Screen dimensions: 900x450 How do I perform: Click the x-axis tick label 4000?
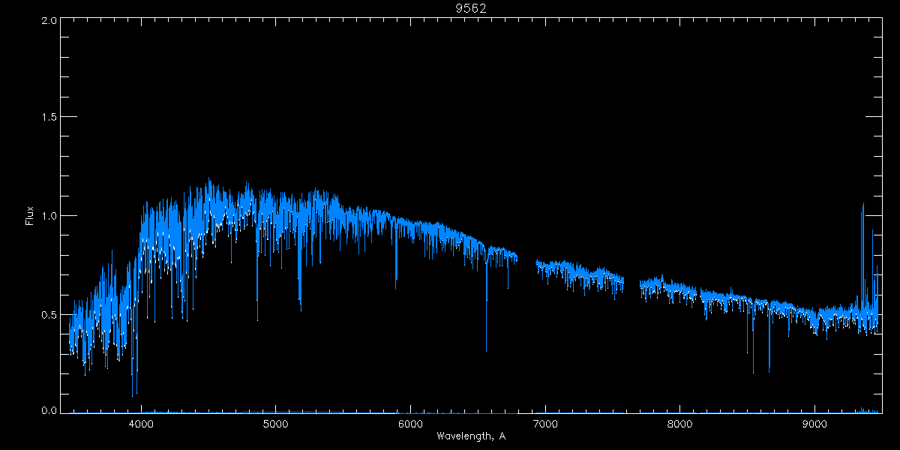(141, 424)
